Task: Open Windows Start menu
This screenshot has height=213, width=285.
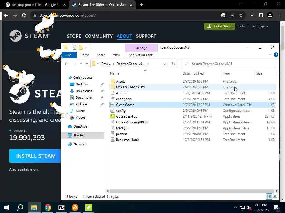Action: tap(7, 207)
